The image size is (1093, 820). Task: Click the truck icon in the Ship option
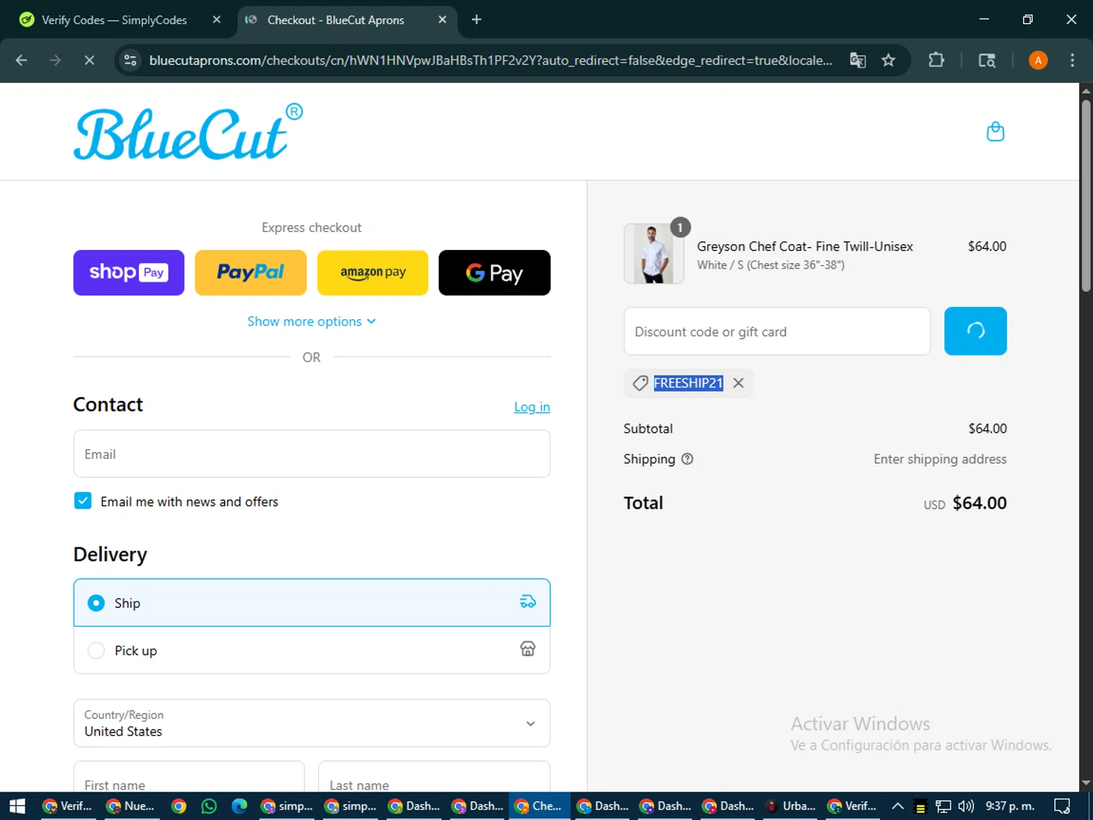pyautogui.click(x=528, y=602)
